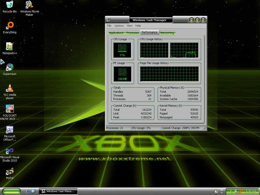Viewport: 260px width, 195px height.
Task: Open the Recycle Bin desktop icon
Action: tap(10, 7)
